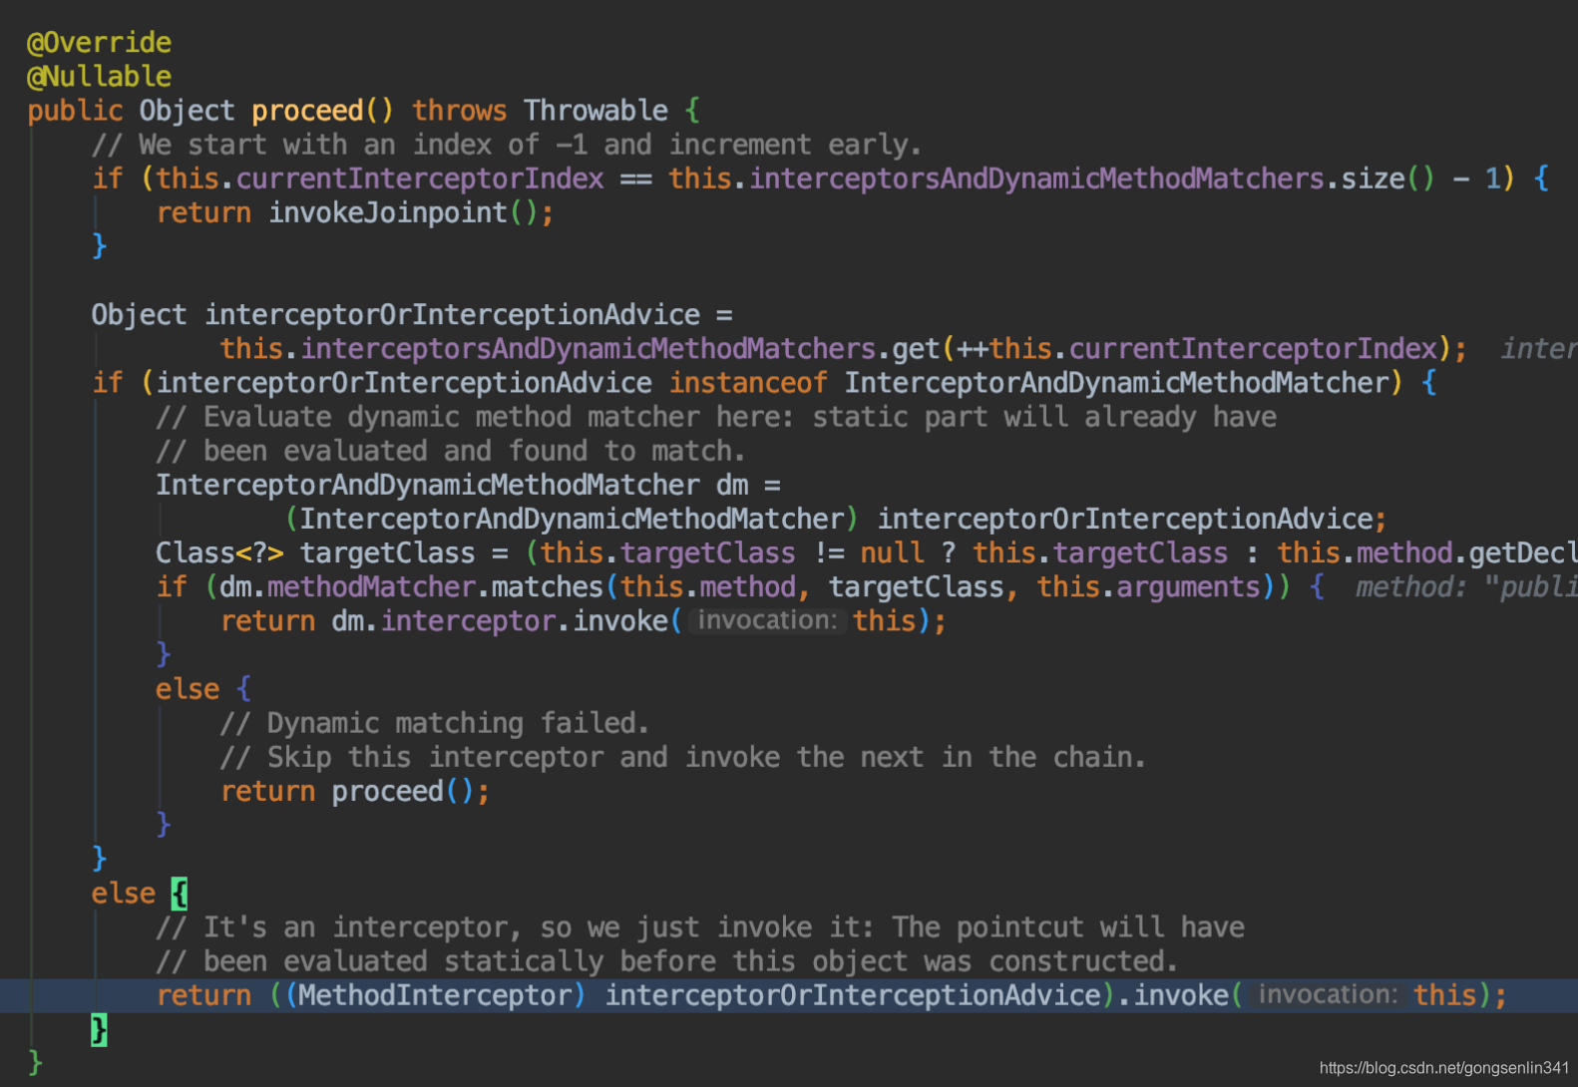Click currentInterceptorIndex in the first if condition

(x=420, y=179)
